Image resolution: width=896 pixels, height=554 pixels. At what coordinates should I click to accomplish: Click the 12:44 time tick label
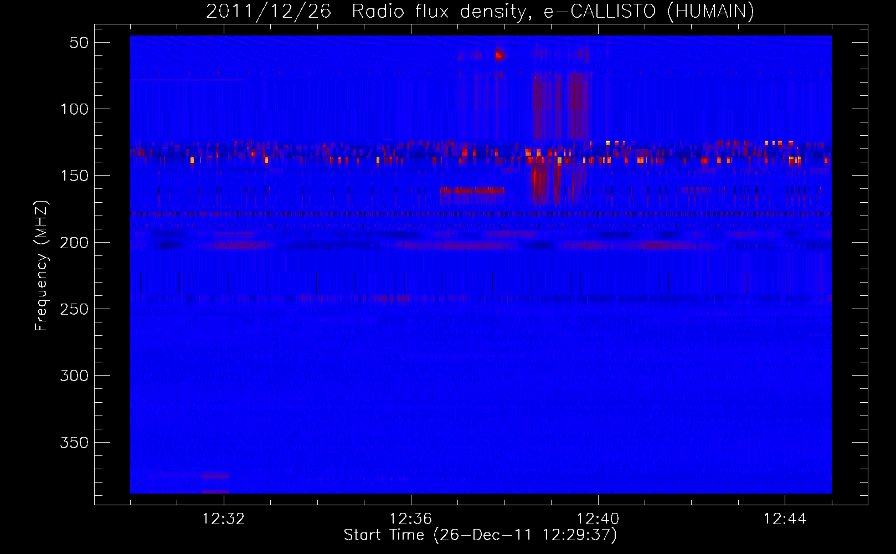(x=785, y=519)
